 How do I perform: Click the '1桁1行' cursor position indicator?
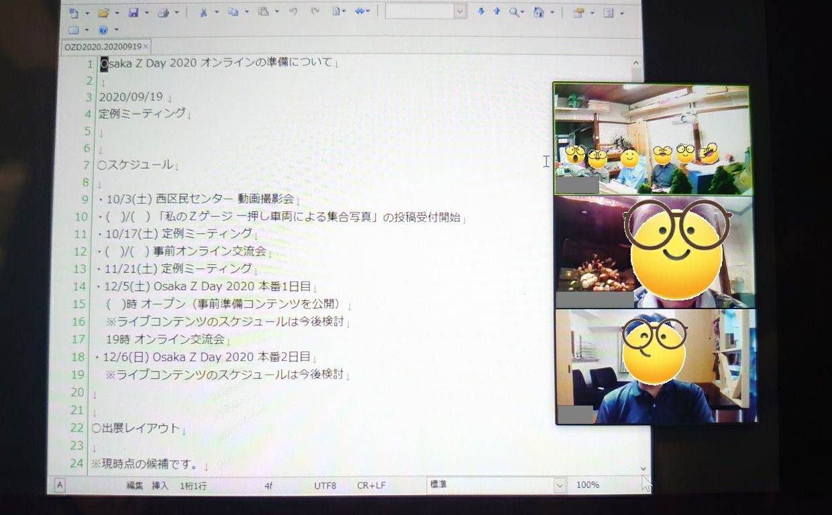point(193,485)
